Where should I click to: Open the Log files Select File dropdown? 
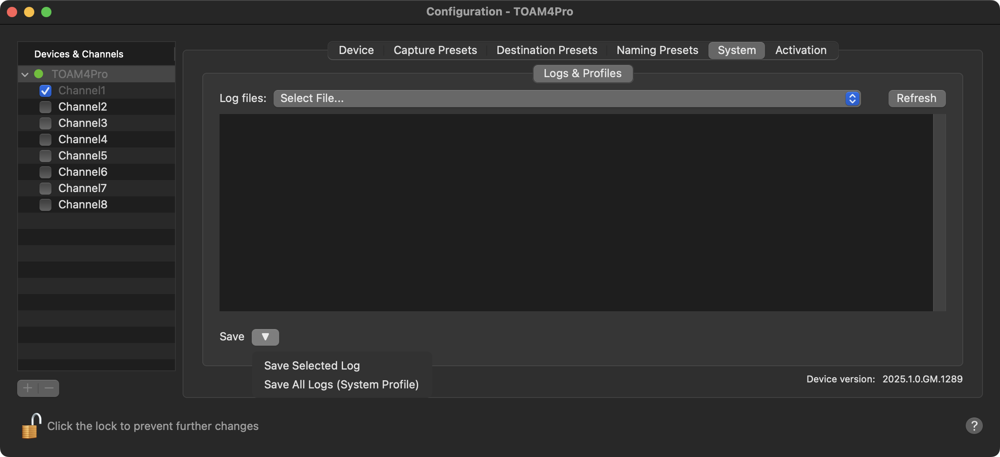pos(567,98)
